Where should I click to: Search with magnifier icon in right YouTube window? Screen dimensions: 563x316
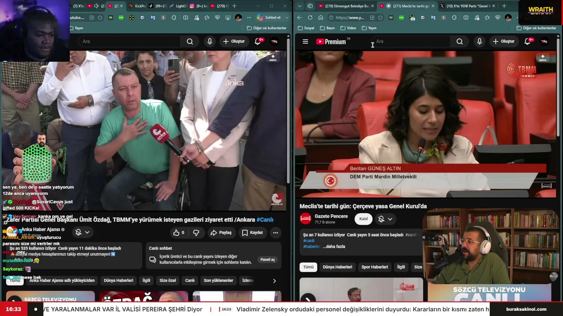[x=460, y=41]
